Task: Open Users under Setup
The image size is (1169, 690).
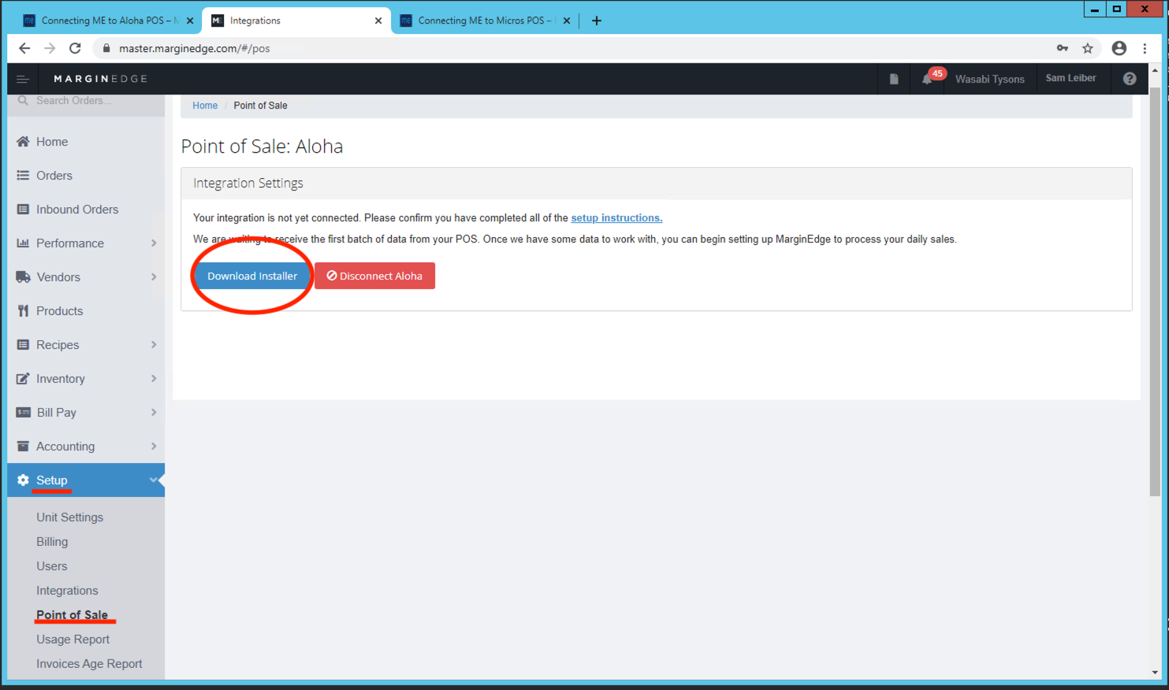Action: [52, 566]
